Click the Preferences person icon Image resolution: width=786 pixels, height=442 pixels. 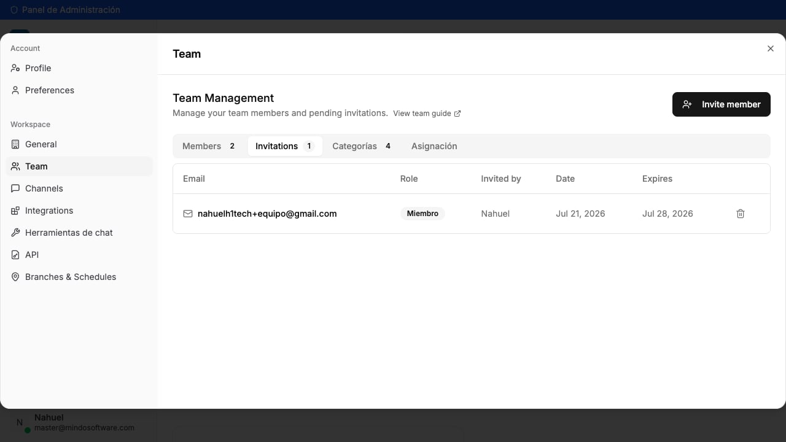(15, 90)
